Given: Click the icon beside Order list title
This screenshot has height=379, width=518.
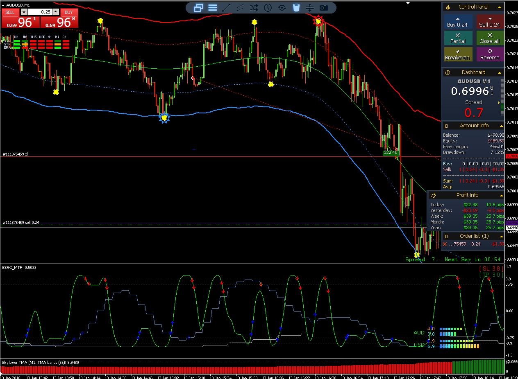Looking at the screenshot, I should pyautogui.click(x=447, y=236).
